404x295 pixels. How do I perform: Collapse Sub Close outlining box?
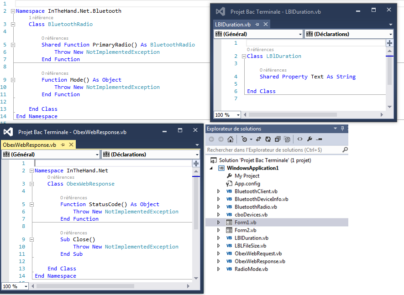point(31,239)
